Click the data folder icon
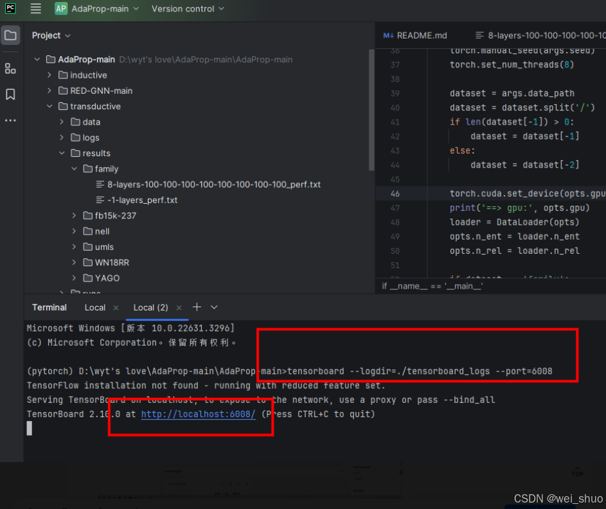 click(x=75, y=122)
